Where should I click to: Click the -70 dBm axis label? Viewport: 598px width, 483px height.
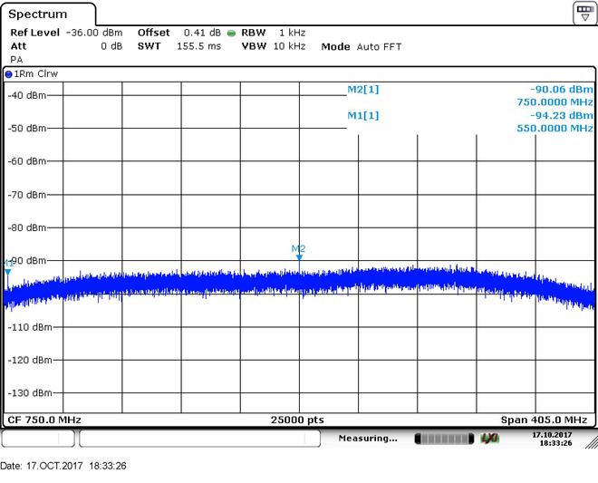click(27, 195)
